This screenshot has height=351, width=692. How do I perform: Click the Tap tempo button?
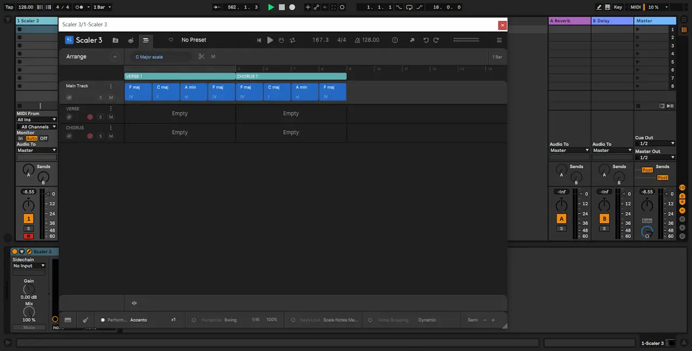tap(9, 7)
